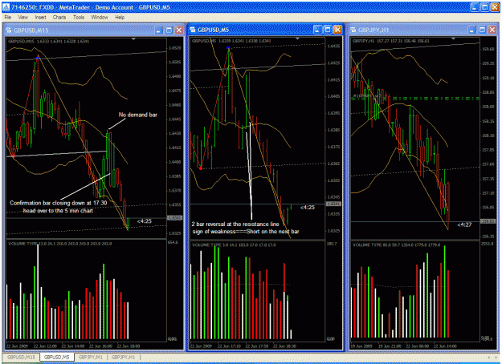The image size is (502, 364).
Task: Close the main MetaTrader window
Action: 495,7
